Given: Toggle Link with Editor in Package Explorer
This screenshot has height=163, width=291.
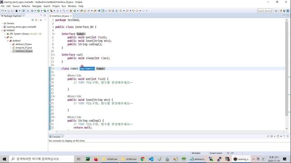Looking at the screenshot, I should pos(36,20).
